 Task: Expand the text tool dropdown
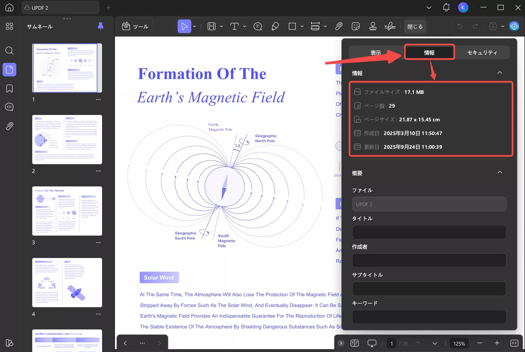[244, 27]
